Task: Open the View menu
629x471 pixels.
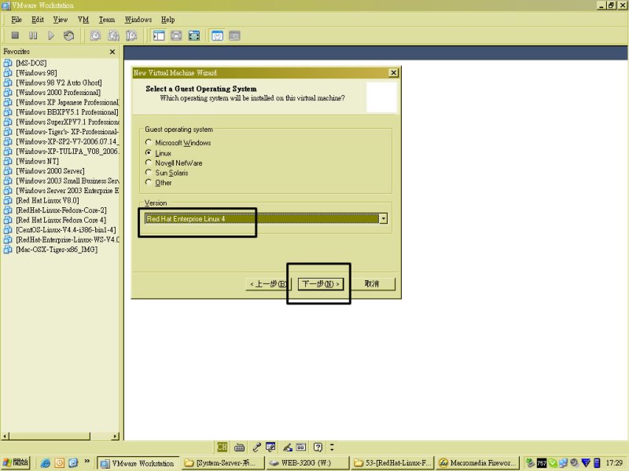Action: (61, 19)
